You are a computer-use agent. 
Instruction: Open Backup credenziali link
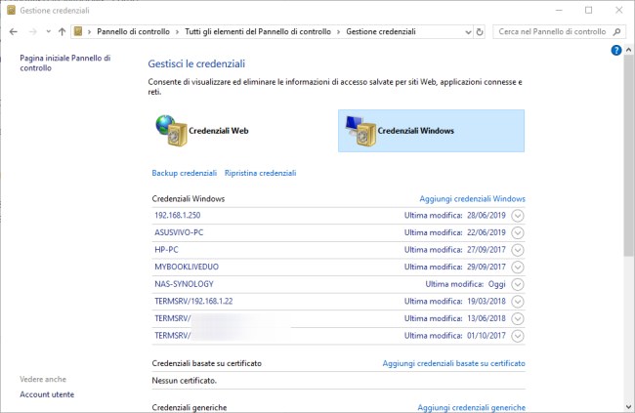coord(185,173)
